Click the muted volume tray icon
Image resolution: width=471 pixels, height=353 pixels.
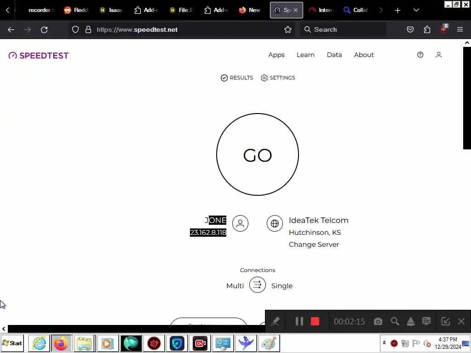427,343
